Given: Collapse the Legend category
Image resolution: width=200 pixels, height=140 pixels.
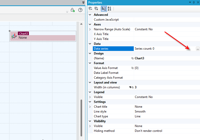Looking at the screenshot, I should (90, 92).
